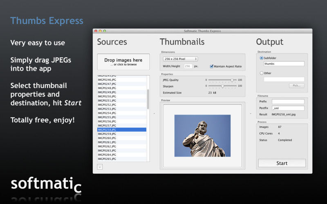
Task: Zoom window with the green button
Action: pos(105,31)
